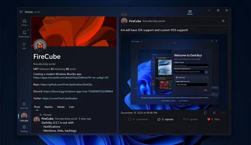Click the Darksky butterfly logo

(x=21, y=12)
